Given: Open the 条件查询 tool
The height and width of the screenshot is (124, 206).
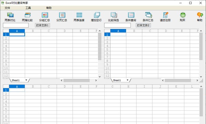Looking at the screenshot, I should coord(131,17).
